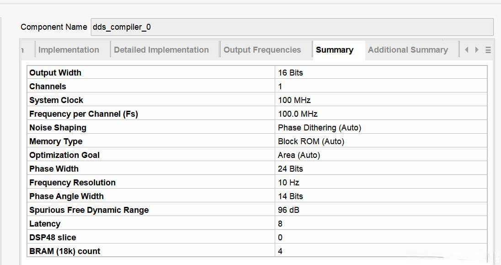Click the BRAM (18k) count row
The height and width of the screenshot is (265, 501).
coord(257,251)
